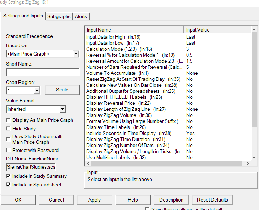Select the Display Time Labels row

(168, 127)
